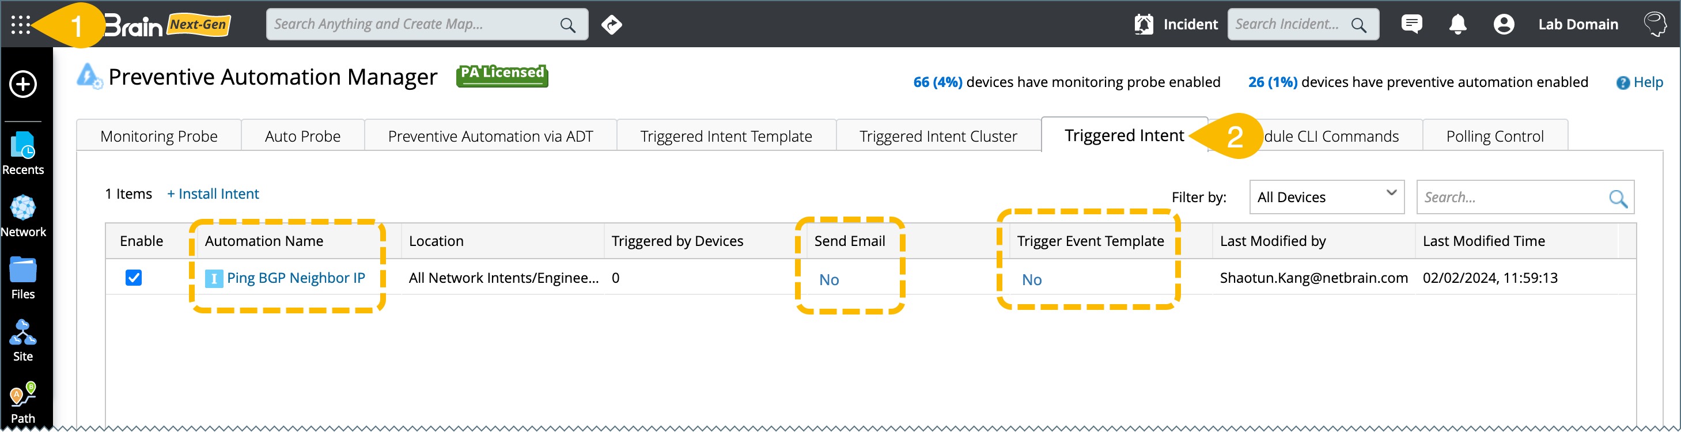Open Site in the sidebar

tap(23, 340)
